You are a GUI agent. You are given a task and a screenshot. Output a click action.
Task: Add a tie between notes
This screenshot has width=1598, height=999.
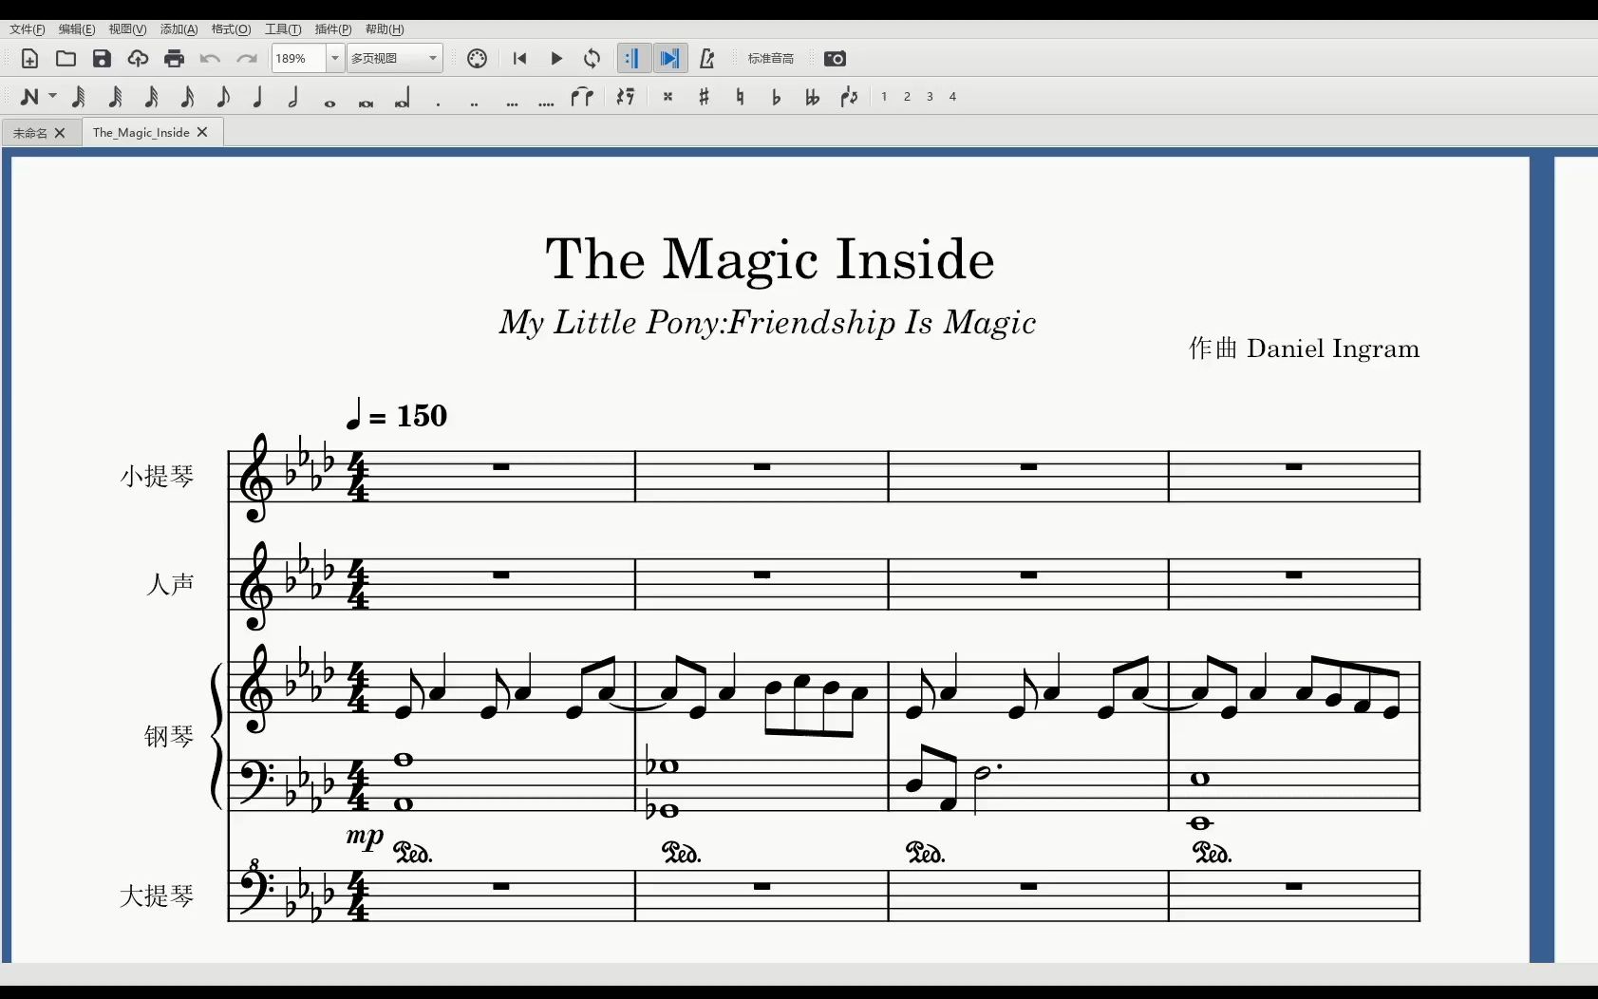[582, 97]
